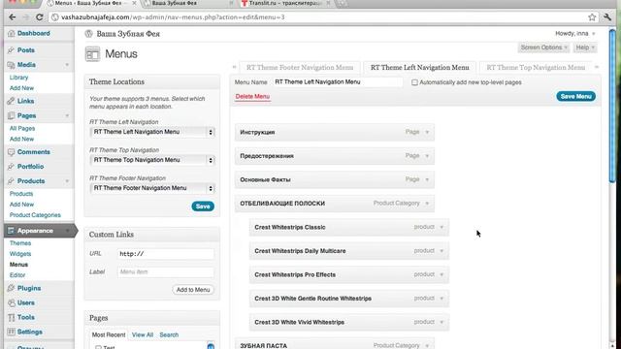Reload the page with refresh icon
The width and height of the screenshot is (621, 349).
[x=39, y=17]
